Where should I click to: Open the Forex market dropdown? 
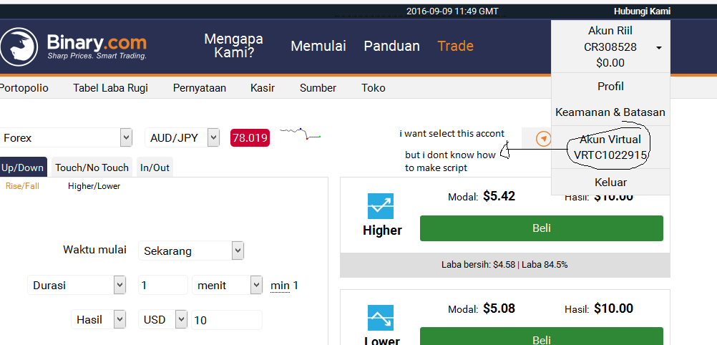pyautogui.click(x=67, y=137)
